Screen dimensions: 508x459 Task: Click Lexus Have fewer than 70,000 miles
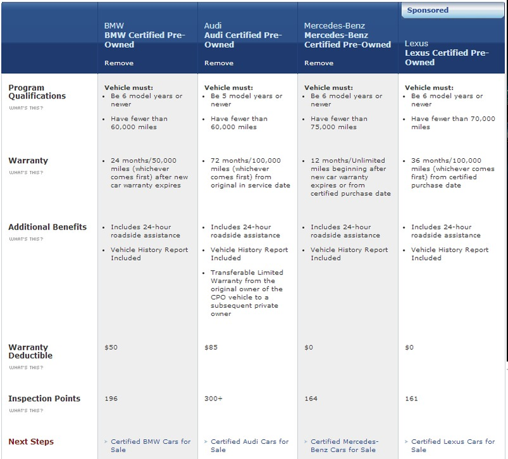click(453, 123)
